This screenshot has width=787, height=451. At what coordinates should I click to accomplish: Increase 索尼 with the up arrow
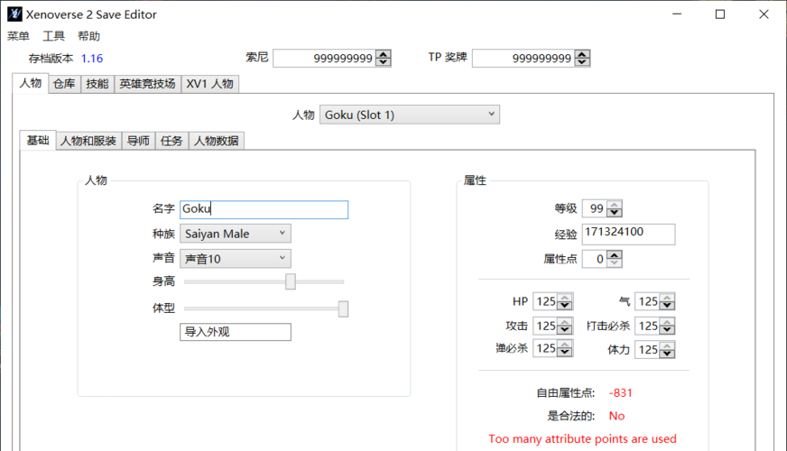point(384,54)
